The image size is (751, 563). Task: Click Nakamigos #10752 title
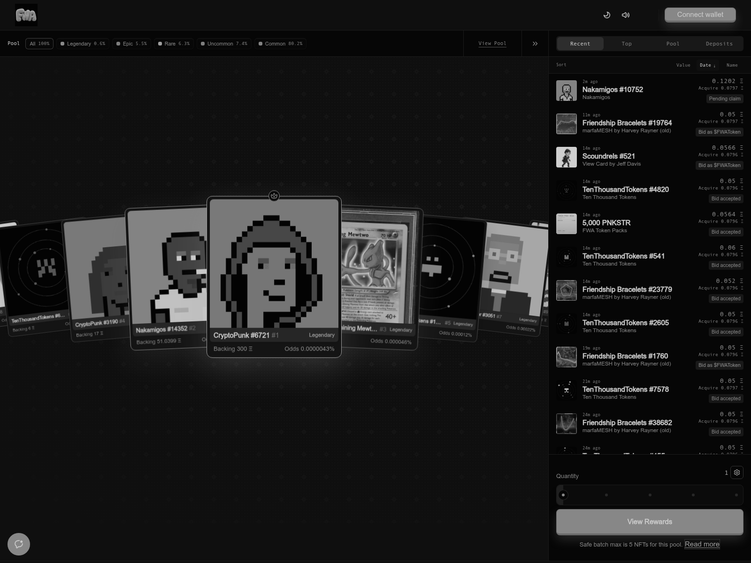[613, 90]
